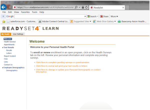150x110 pixels.
Task: Open the Google search field dropdown arrow
Action: coord(85,16)
